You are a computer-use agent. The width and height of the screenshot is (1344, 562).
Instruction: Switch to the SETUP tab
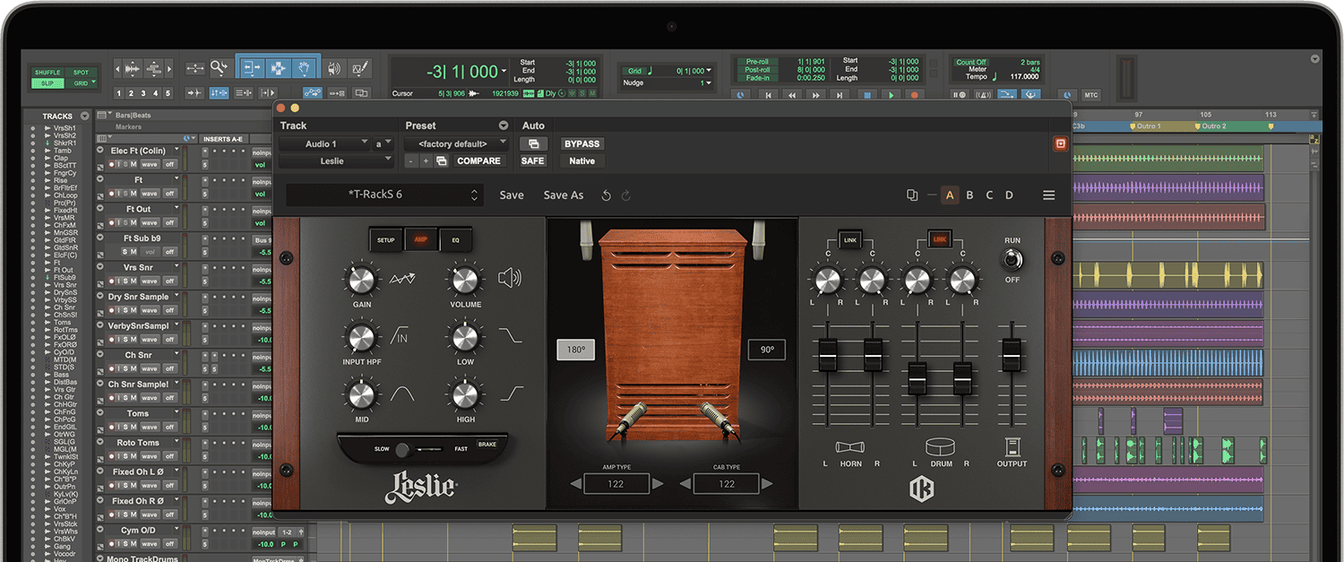pyautogui.click(x=385, y=240)
